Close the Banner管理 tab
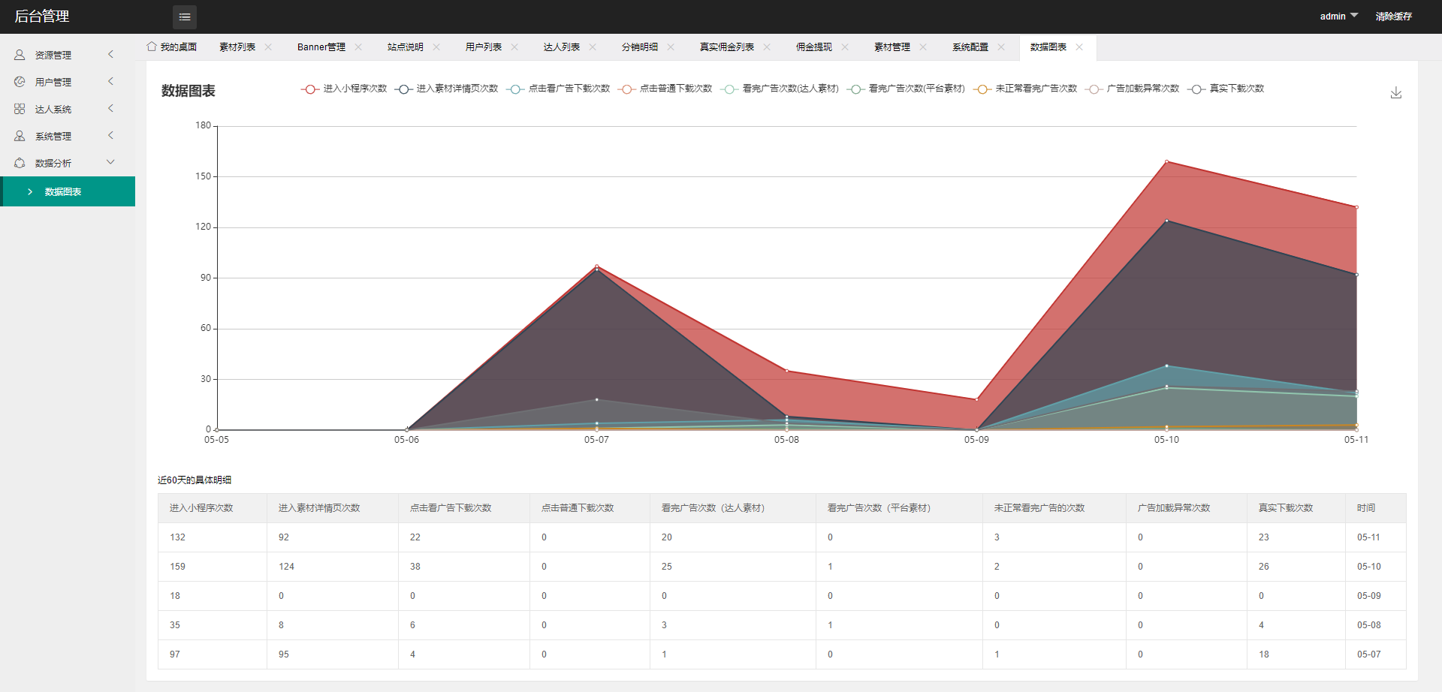Viewport: 1442px width, 692px height. tap(358, 47)
